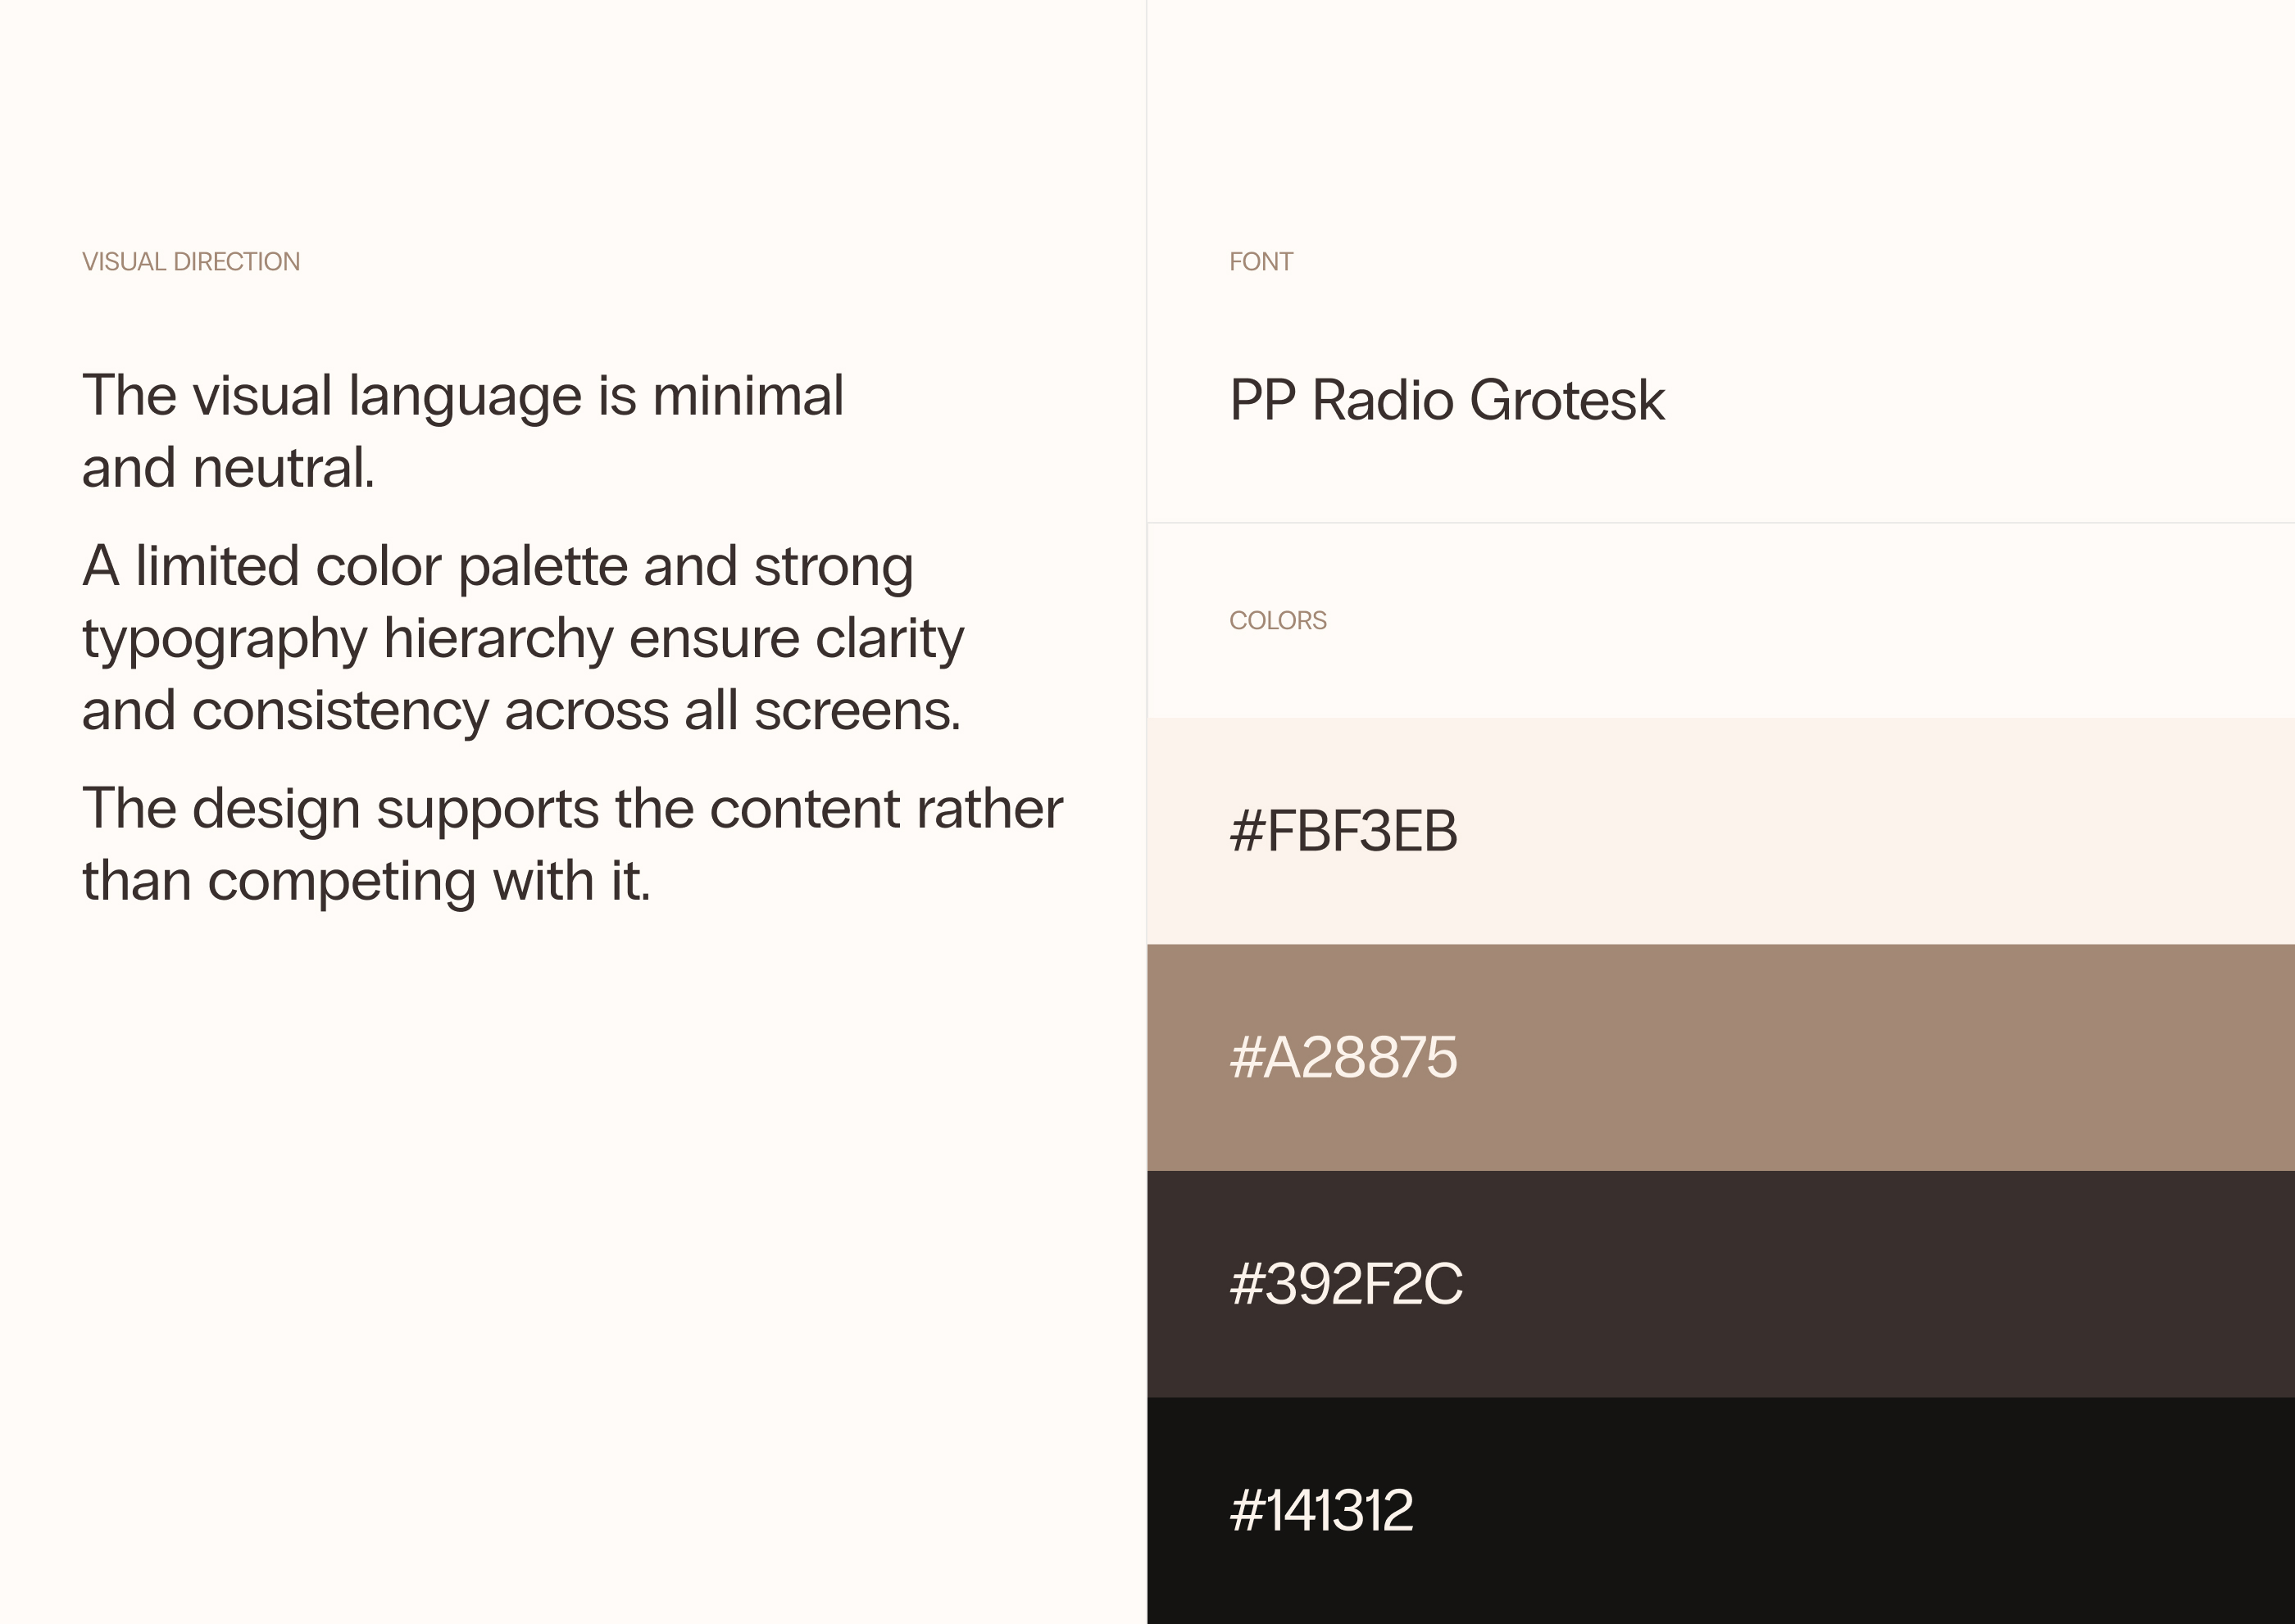Screen dimensions: 2295x1624
Task: Click the #392F2C hex code text
Action: (x=1346, y=1285)
